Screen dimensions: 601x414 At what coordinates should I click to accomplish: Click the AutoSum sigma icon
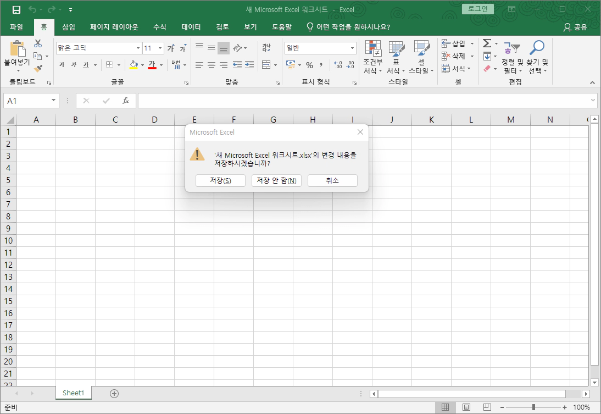point(487,43)
